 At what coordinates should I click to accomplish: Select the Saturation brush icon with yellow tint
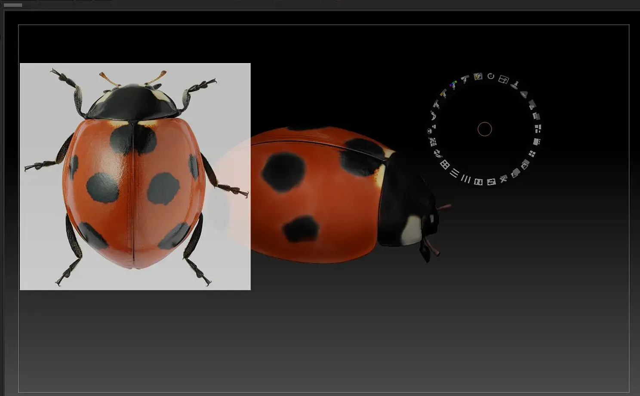[x=443, y=93]
